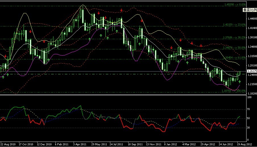Viewport: 257px width, 147px height.
Task: Click the 4 Mar 2012 date label
Action: coord(189,144)
